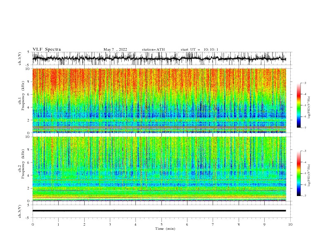Click the flat ch.3 voltage trace
Viewport: 327px width, 252px height.
[159, 211]
